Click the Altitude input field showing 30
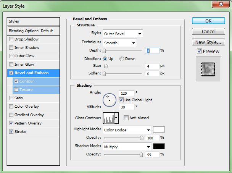 tap(127, 107)
